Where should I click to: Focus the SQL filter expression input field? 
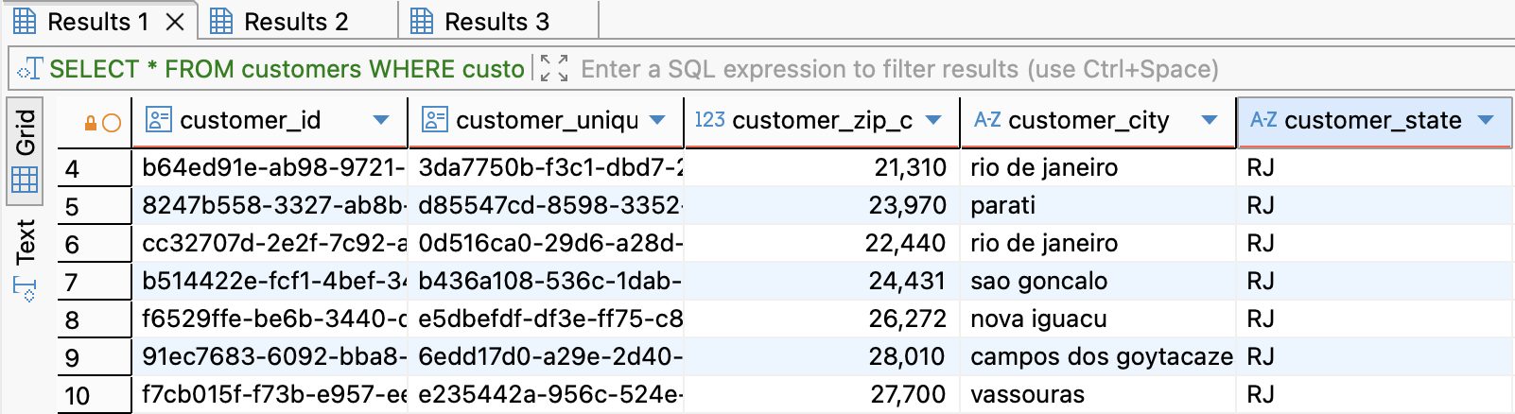898,69
